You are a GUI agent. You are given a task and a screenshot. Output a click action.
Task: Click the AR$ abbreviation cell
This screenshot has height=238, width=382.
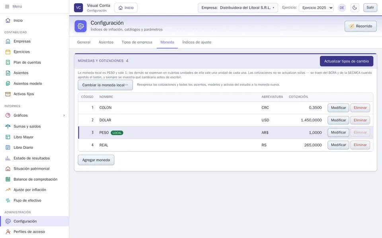click(265, 132)
